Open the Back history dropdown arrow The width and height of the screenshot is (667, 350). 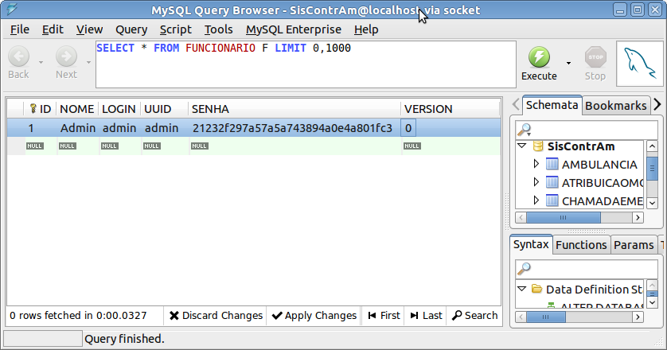[41, 63]
